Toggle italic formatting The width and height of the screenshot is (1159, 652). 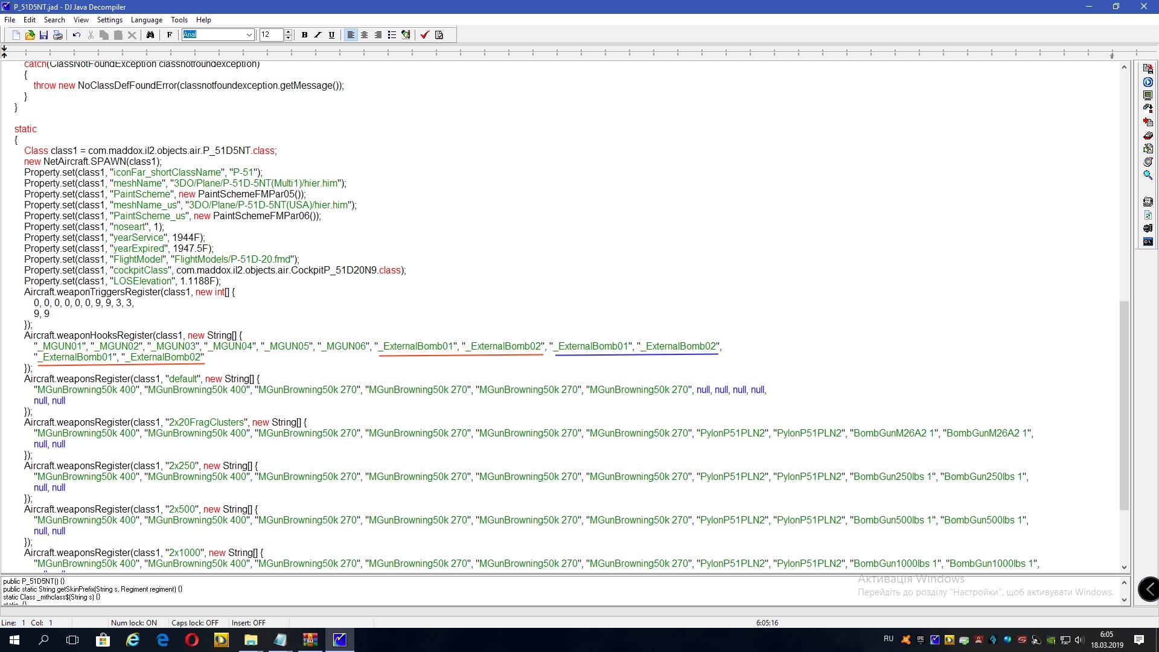coord(318,35)
